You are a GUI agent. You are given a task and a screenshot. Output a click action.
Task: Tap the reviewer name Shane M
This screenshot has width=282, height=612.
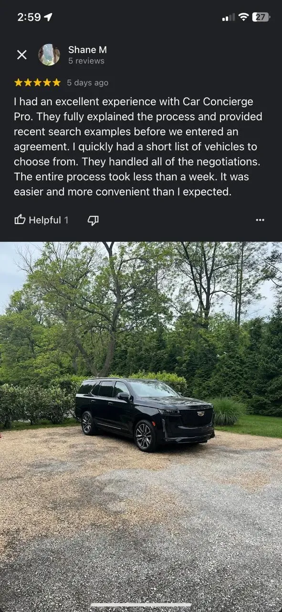click(x=87, y=50)
